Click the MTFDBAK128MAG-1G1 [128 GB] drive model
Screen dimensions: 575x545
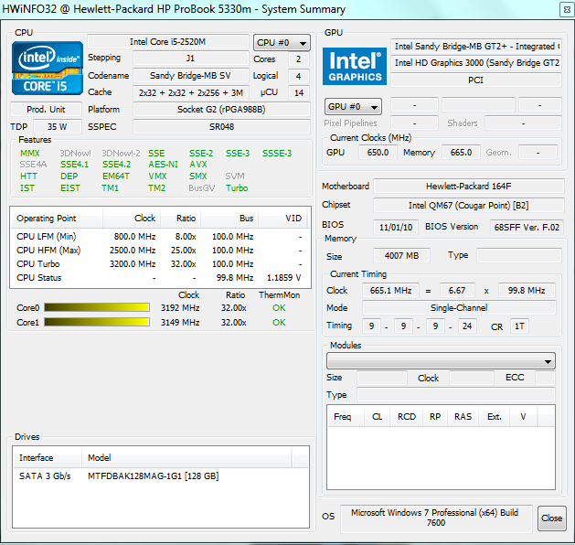coord(153,476)
